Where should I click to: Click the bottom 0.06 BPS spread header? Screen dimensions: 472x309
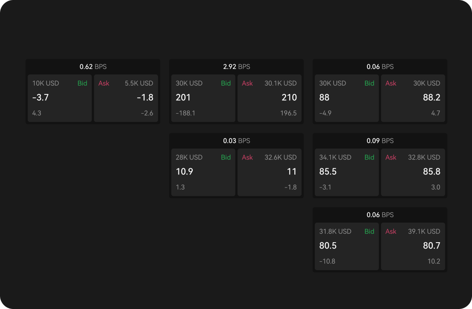(x=380, y=215)
